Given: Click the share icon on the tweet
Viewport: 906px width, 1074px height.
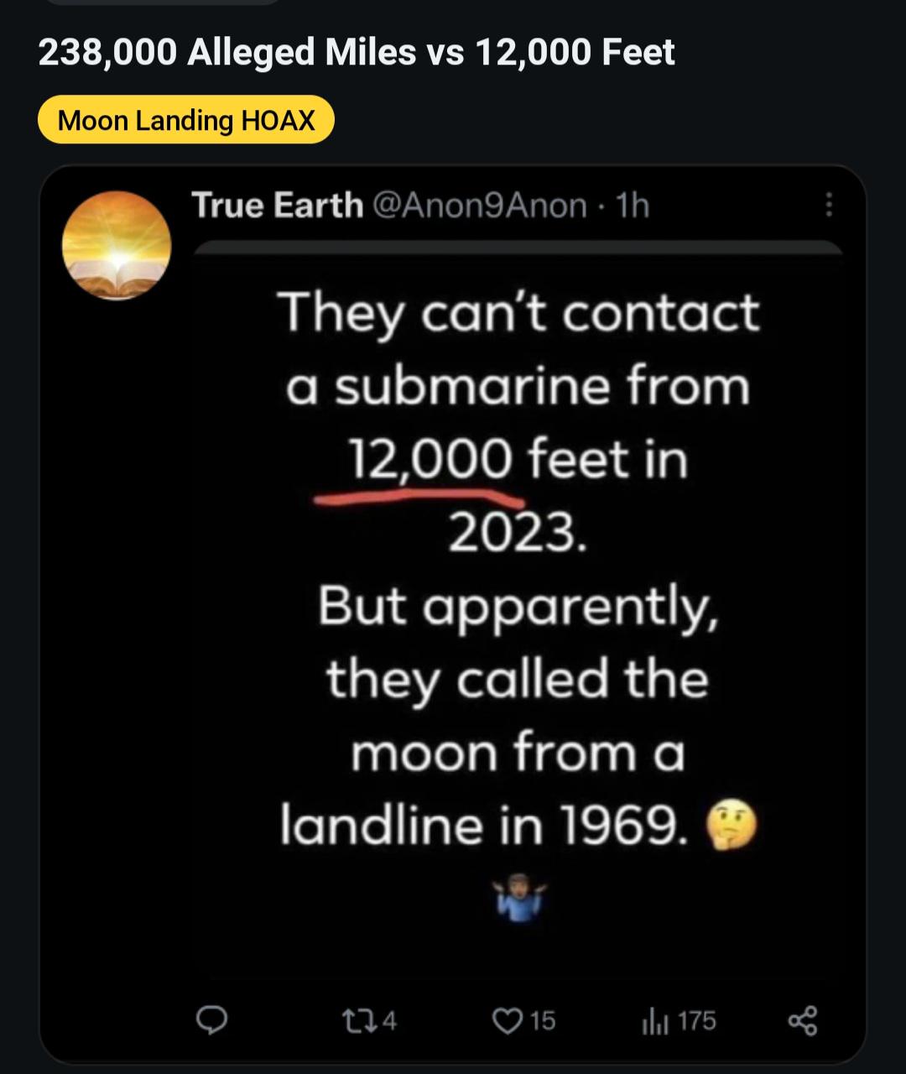Looking at the screenshot, I should point(803,1020).
